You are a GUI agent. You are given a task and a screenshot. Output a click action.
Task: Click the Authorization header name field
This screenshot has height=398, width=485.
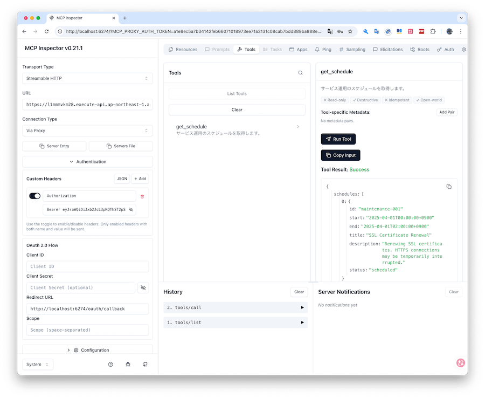[89, 196]
